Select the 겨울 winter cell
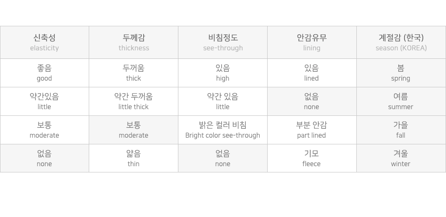This screenshot has height=217, width=446. click(x=401, y=159)
